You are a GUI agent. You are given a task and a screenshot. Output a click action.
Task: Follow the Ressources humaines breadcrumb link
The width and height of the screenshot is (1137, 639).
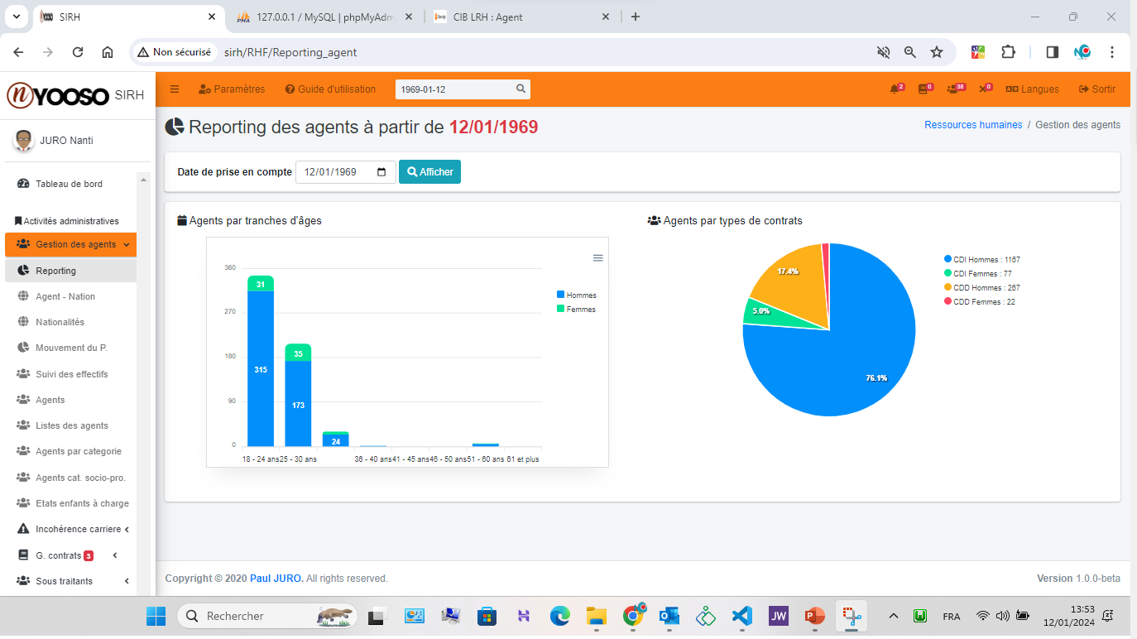(973, 125)
